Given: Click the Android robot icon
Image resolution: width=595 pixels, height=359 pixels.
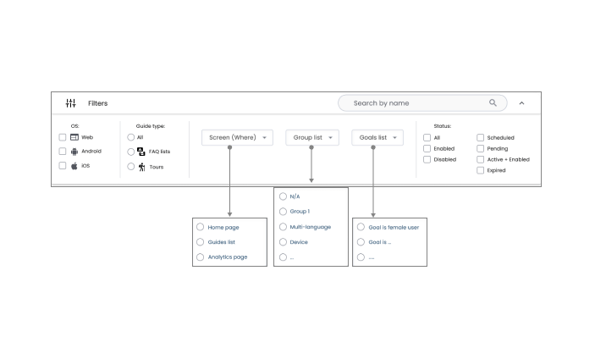Looking at the screenshot, I should [74, 152].
